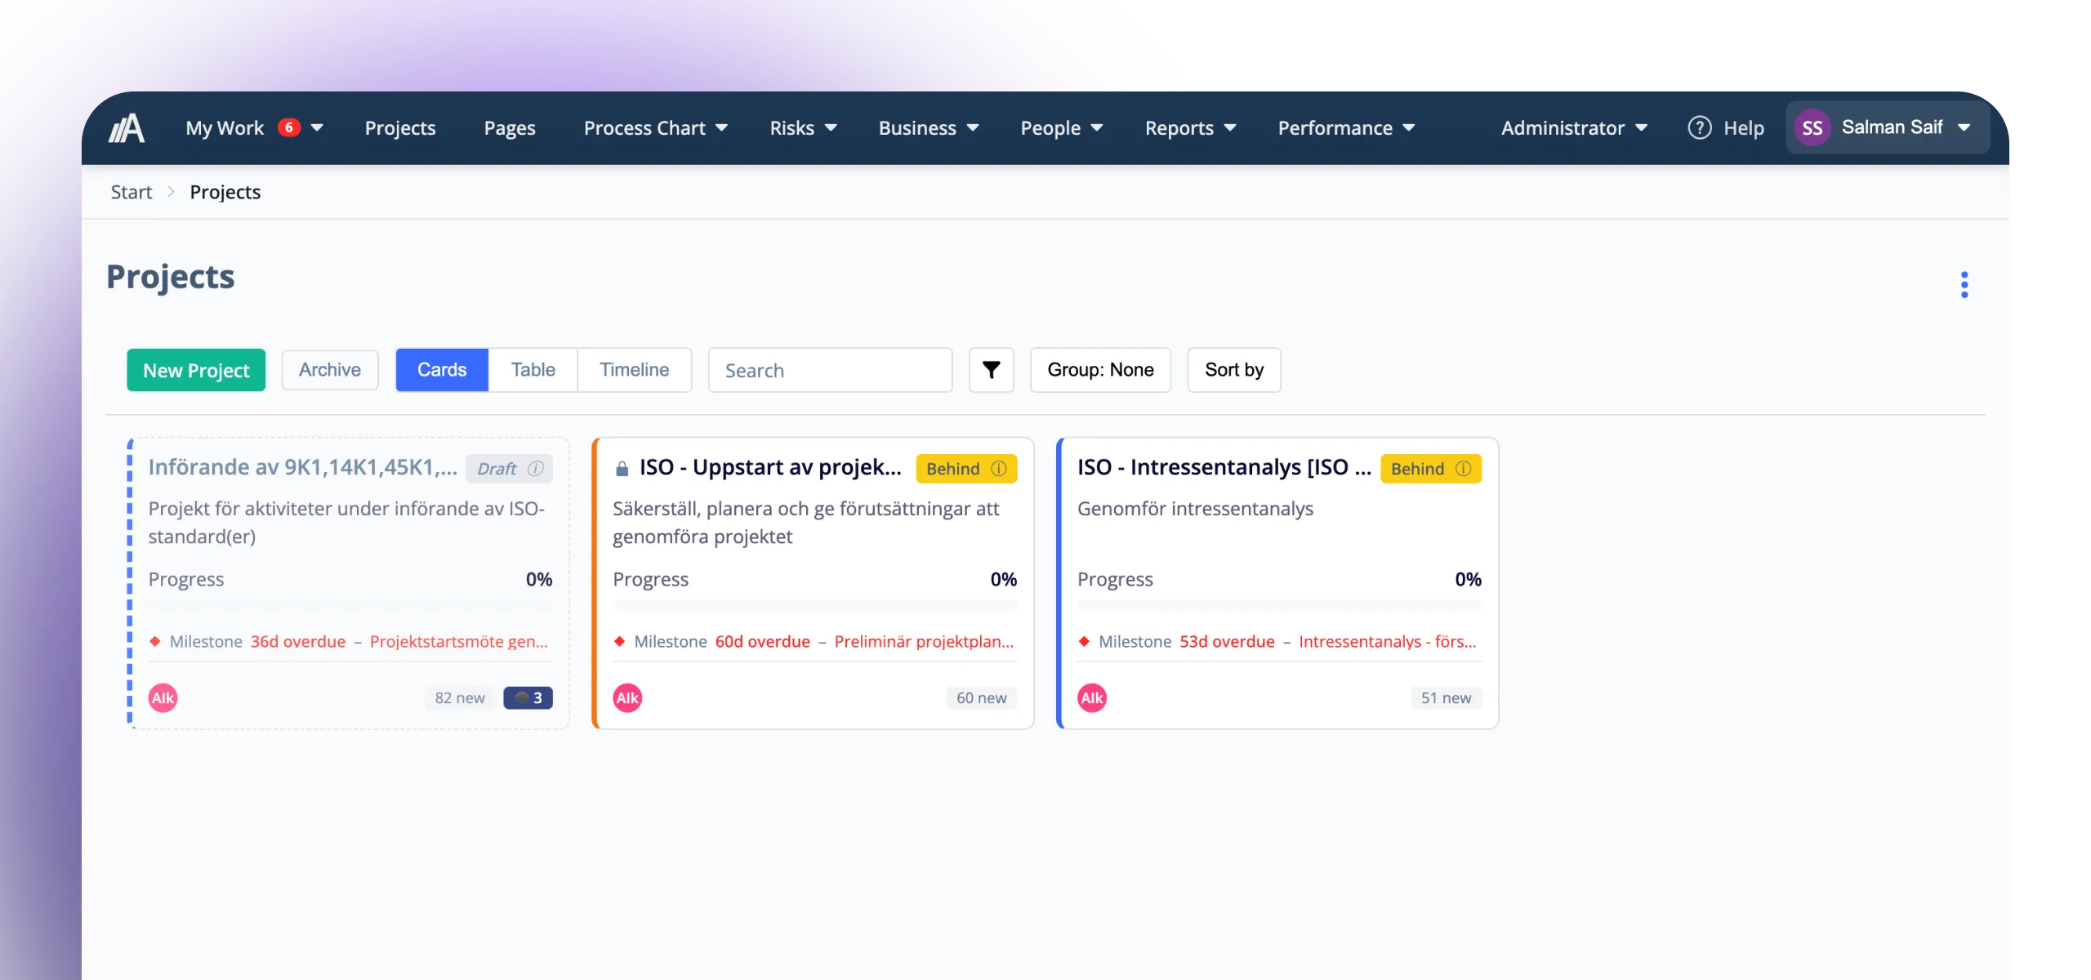
Task: Click the SS user avatar
Action: (1812, 128)
